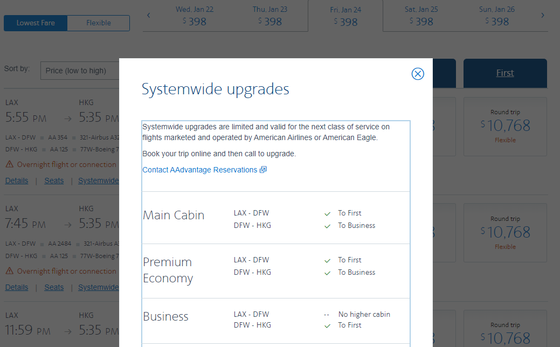Select the Wed, Jan 22 date tab

pyautogui.click(x=195, y=16)
